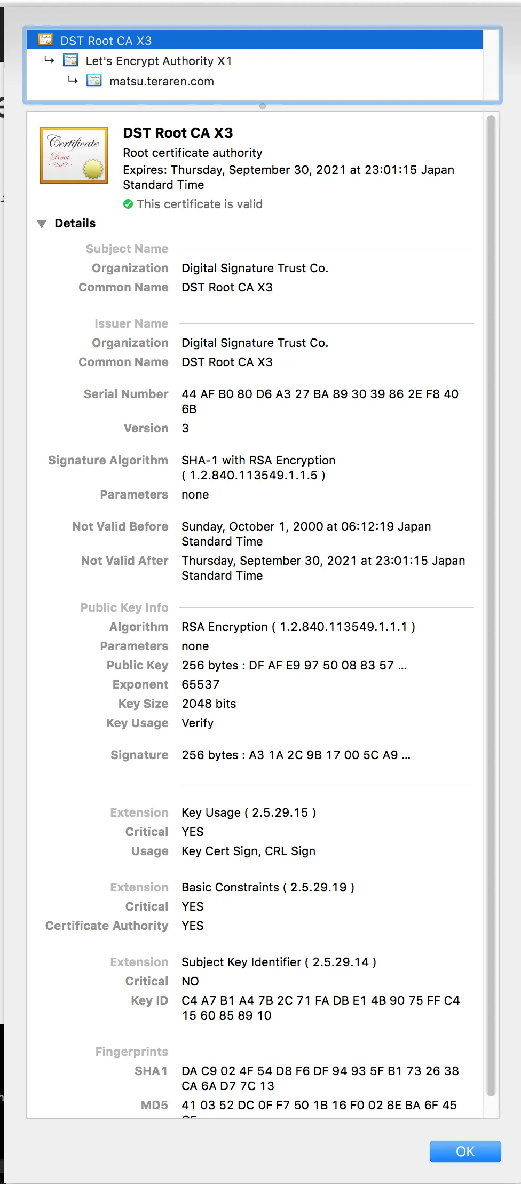The width and height of the screenshot is (521, 1184).
Task: Click extension 'Subject Key Identifier ( 2.5.29.14 )'
Action: [x=279, y=962]
